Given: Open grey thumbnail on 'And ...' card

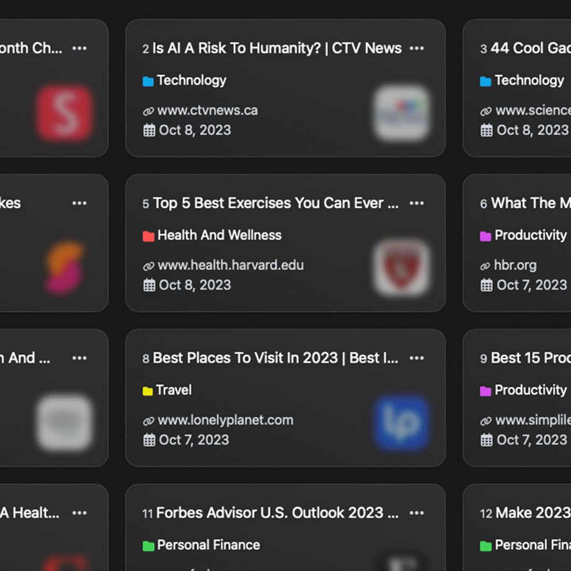Looking at the screenshot, I should [64, 423].
